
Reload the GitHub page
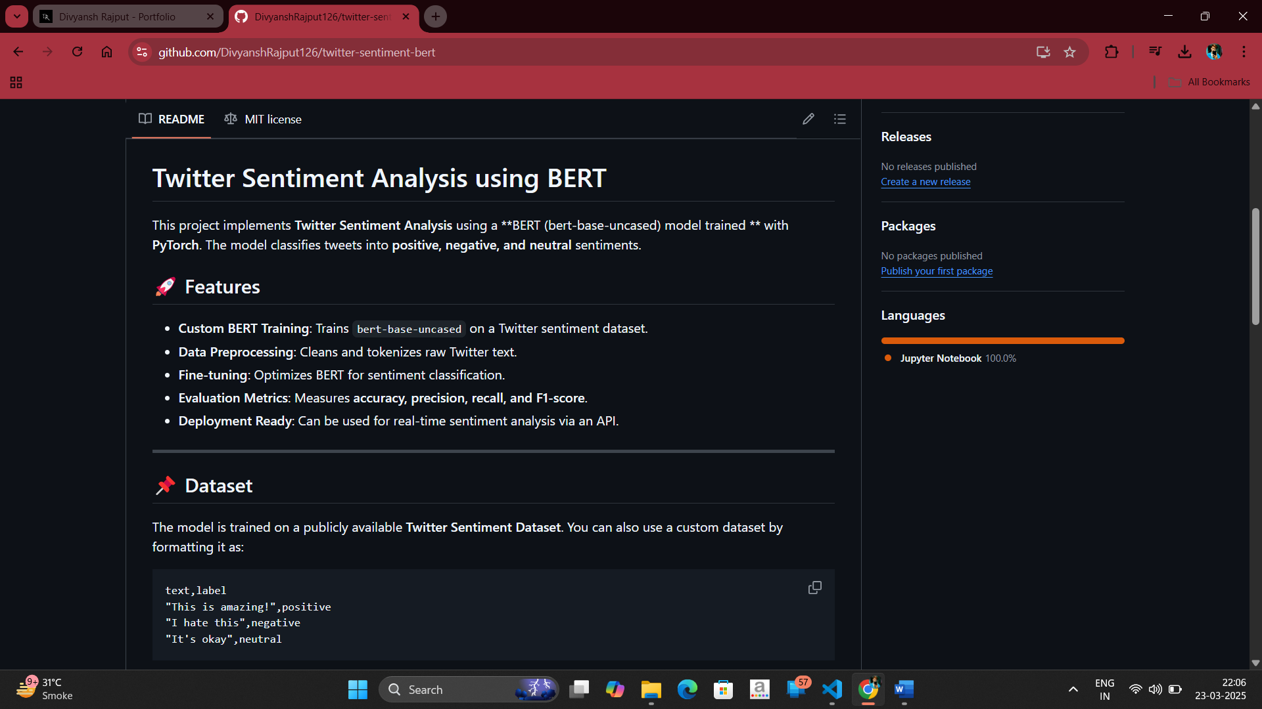77,52
